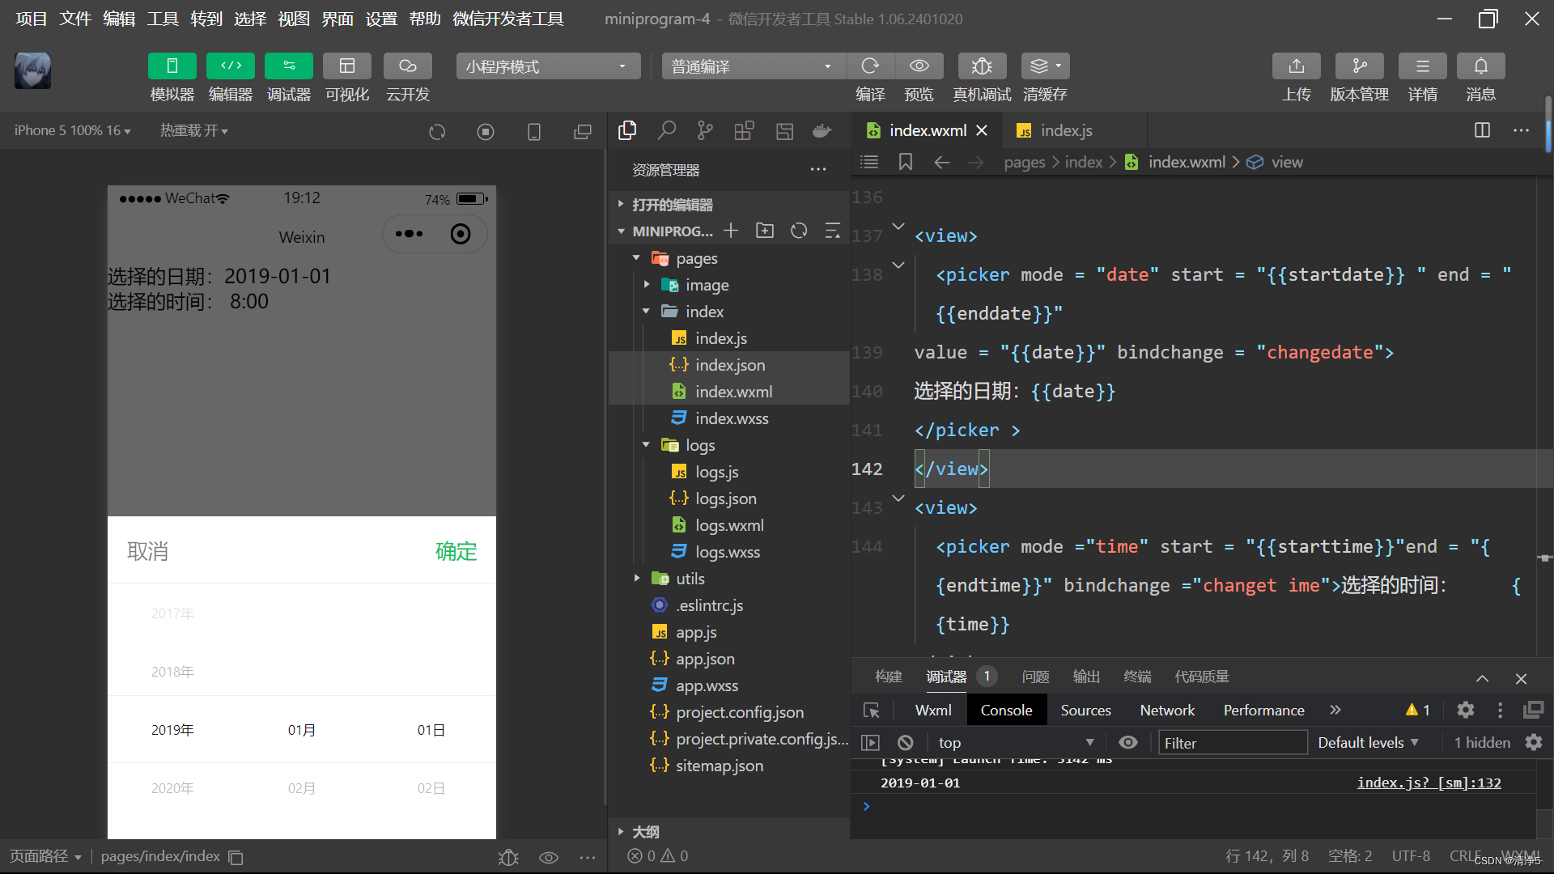The width and height of the screenshot is (1554, 874).
Task: Click the split editor icon
Action: [1482, 130]
